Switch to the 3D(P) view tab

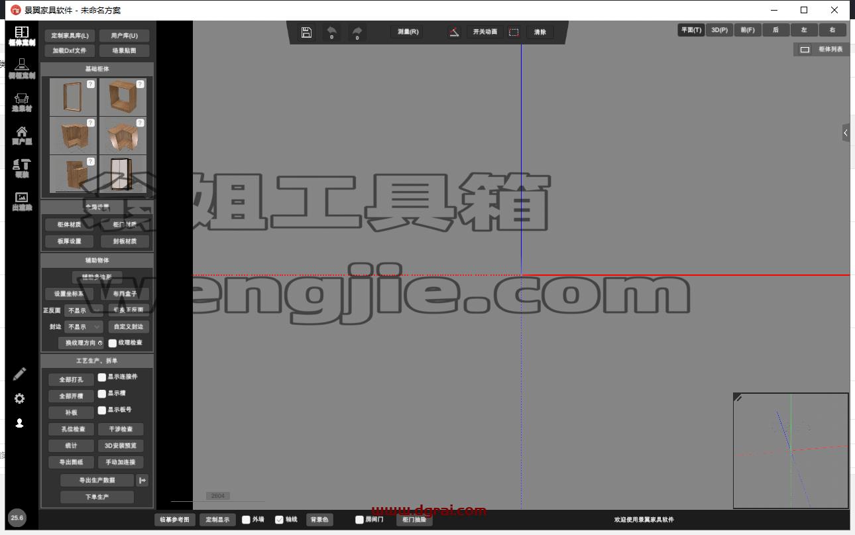tap(719, 30)
